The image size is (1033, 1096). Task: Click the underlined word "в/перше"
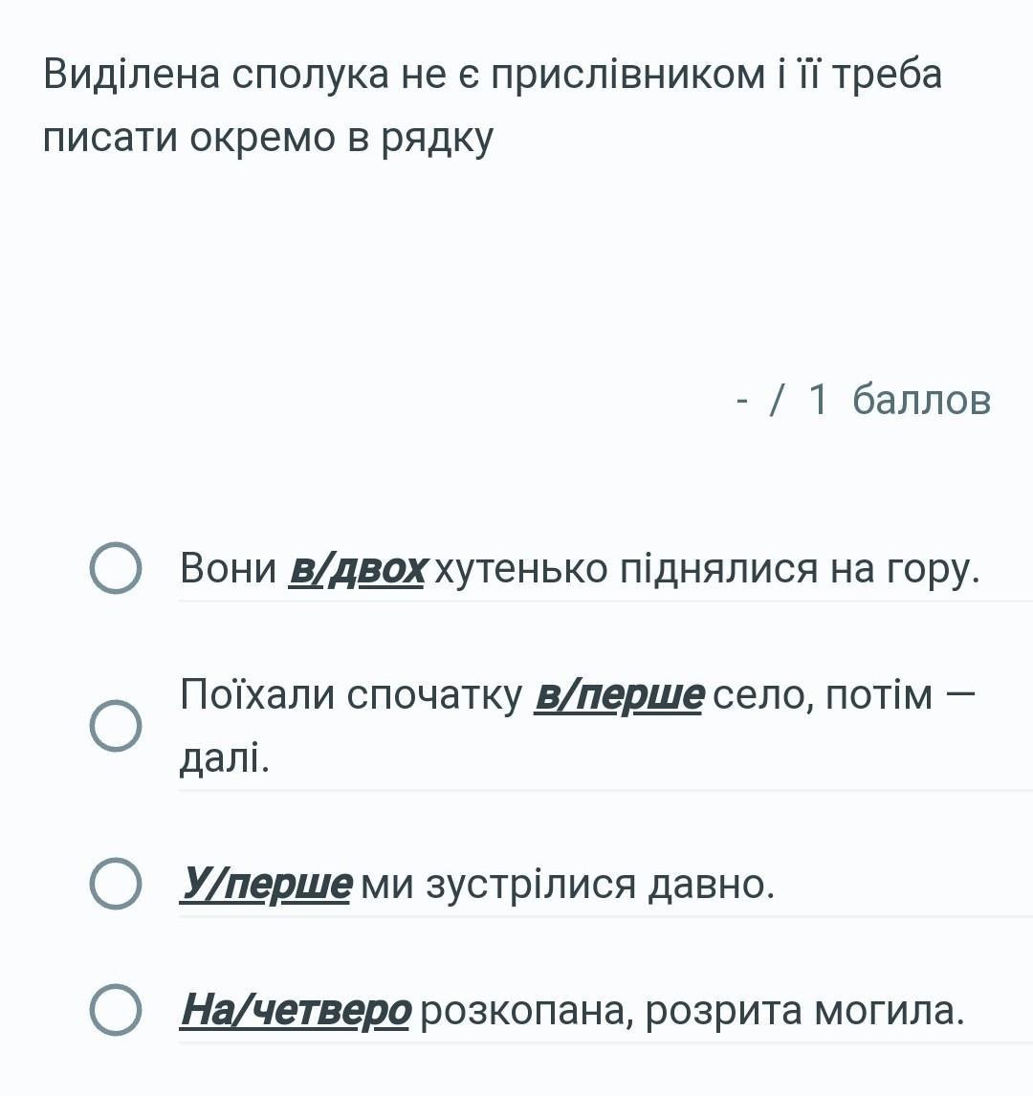click(619, 696)
